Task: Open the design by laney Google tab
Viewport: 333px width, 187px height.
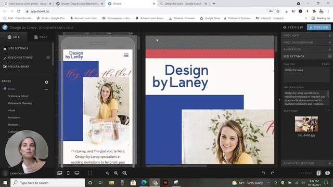Action: click(x=183, y=4)
